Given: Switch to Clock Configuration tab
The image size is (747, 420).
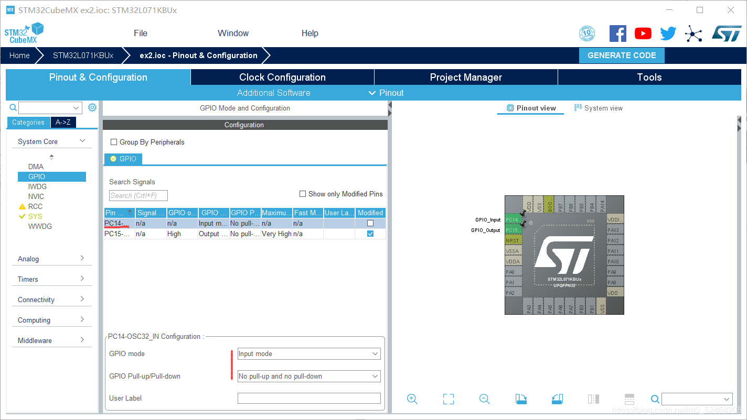Looking at the screenshot, I should [x=282, y=77].
